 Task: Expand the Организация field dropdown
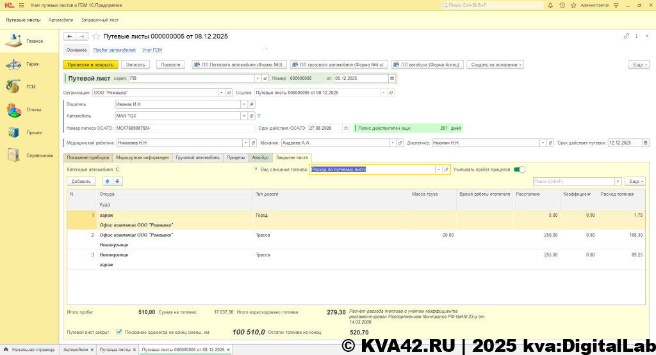pos(222,93)
